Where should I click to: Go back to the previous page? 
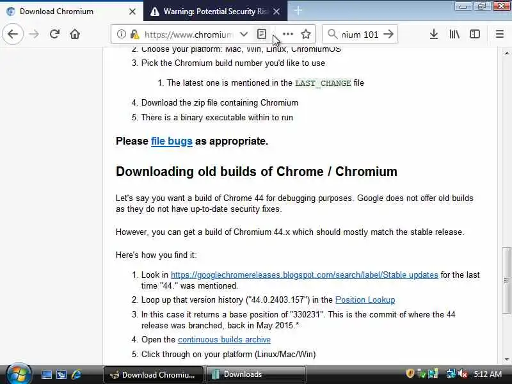[13, 34]
